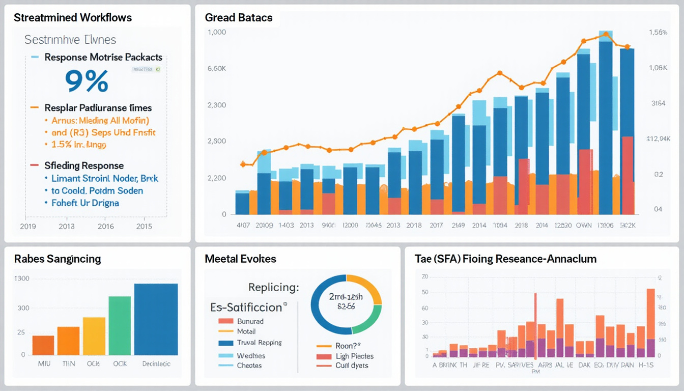Expand the Streatmined Workflows panel
The image size is (684, 391).
73,17
